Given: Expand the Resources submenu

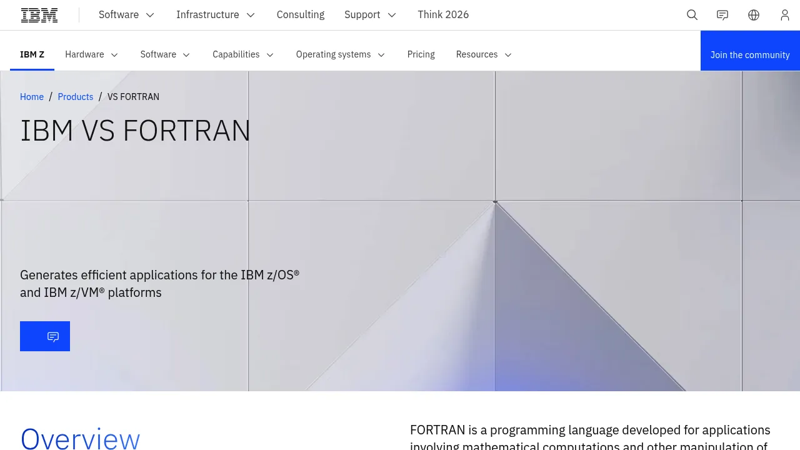Looking at the screenshot, I should [x=484, y=54].
